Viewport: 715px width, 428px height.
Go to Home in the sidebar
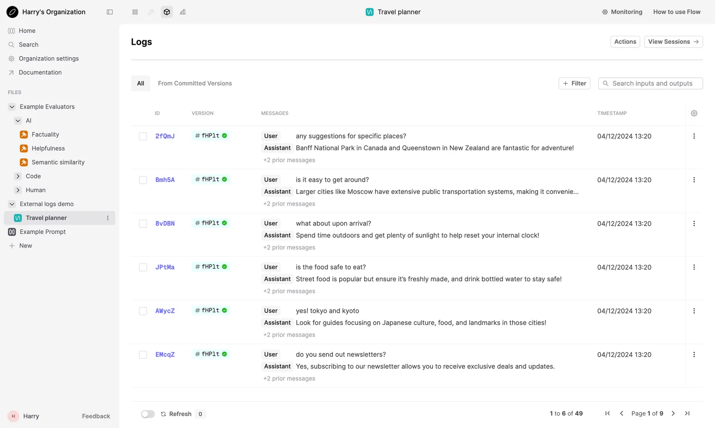point(27,31)
